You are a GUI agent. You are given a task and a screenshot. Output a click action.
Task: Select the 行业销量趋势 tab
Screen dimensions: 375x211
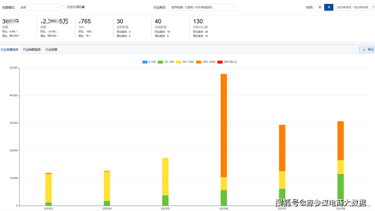coord(10,50)
